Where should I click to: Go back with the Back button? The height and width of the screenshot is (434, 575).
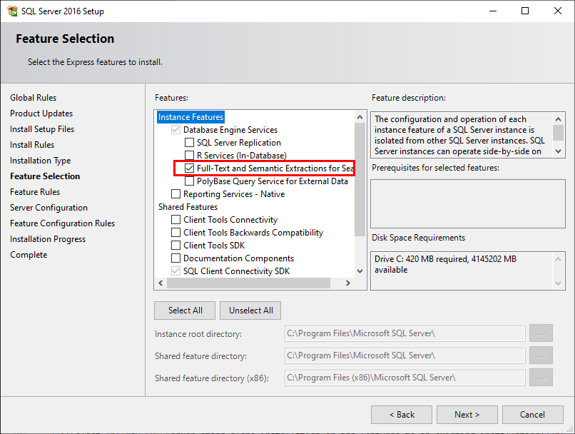pyautogui.click(x=402, y=415)
